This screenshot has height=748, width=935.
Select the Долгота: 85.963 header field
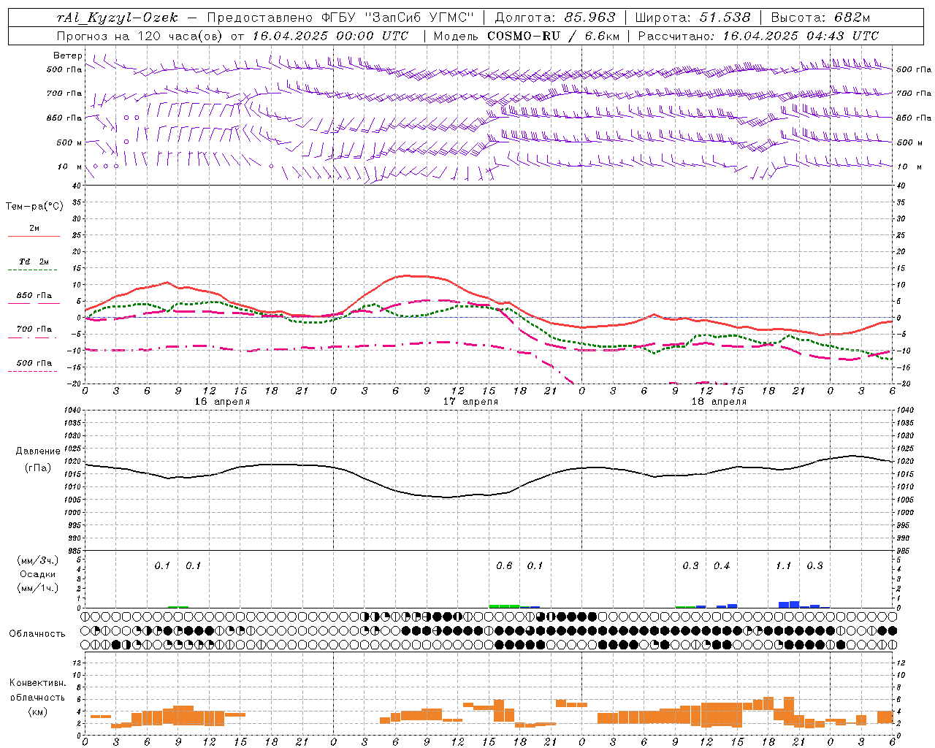tap(555, 18)
